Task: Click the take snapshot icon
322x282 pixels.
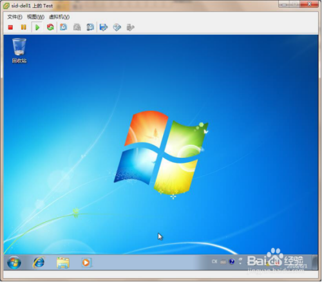Action: point(64,27)
